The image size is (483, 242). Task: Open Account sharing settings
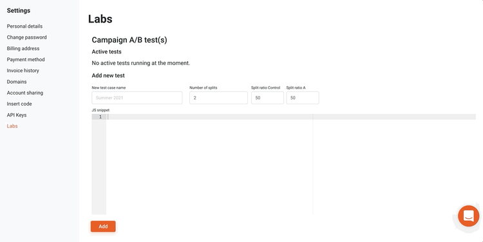coord(25,93)
